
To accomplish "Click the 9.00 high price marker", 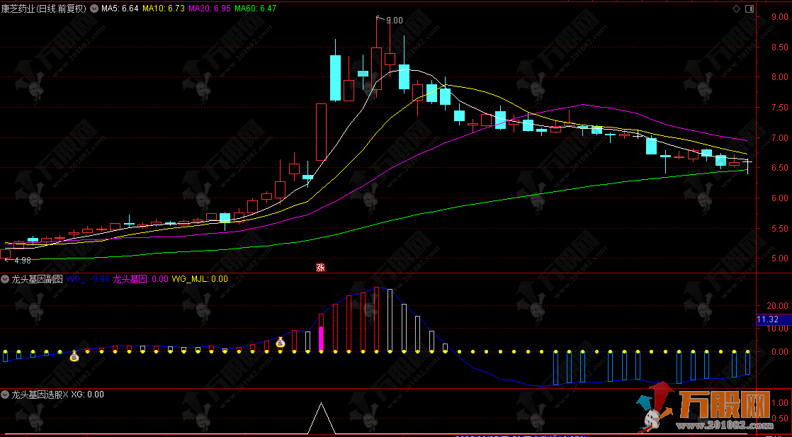I will (393, 21).
